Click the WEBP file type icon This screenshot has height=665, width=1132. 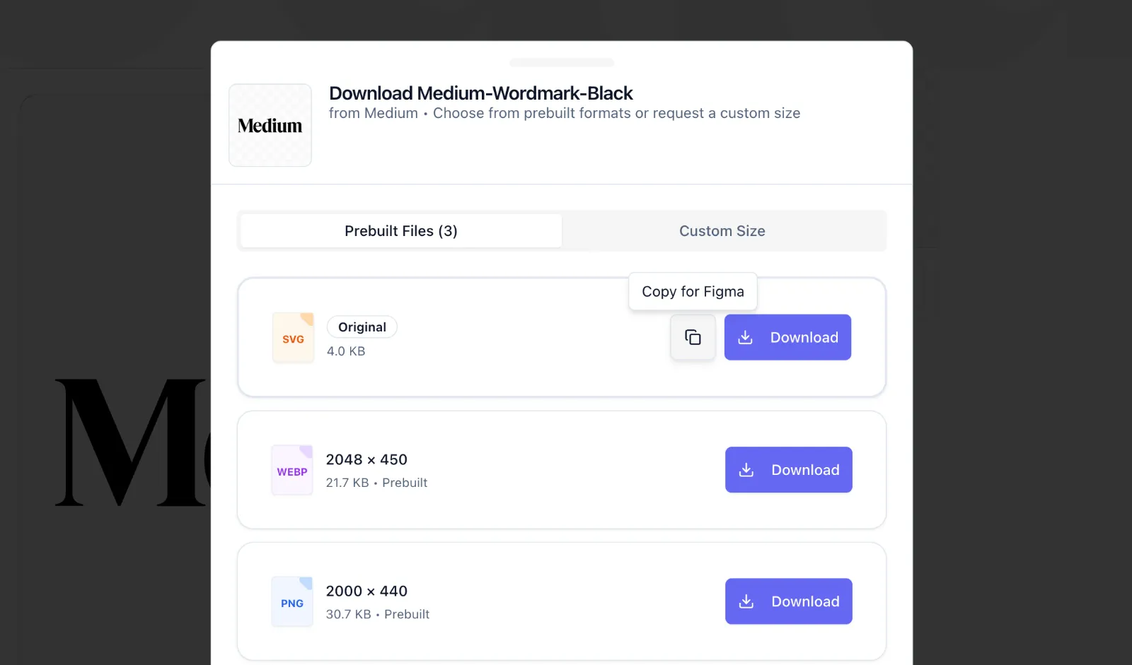(x=292, y=470)
